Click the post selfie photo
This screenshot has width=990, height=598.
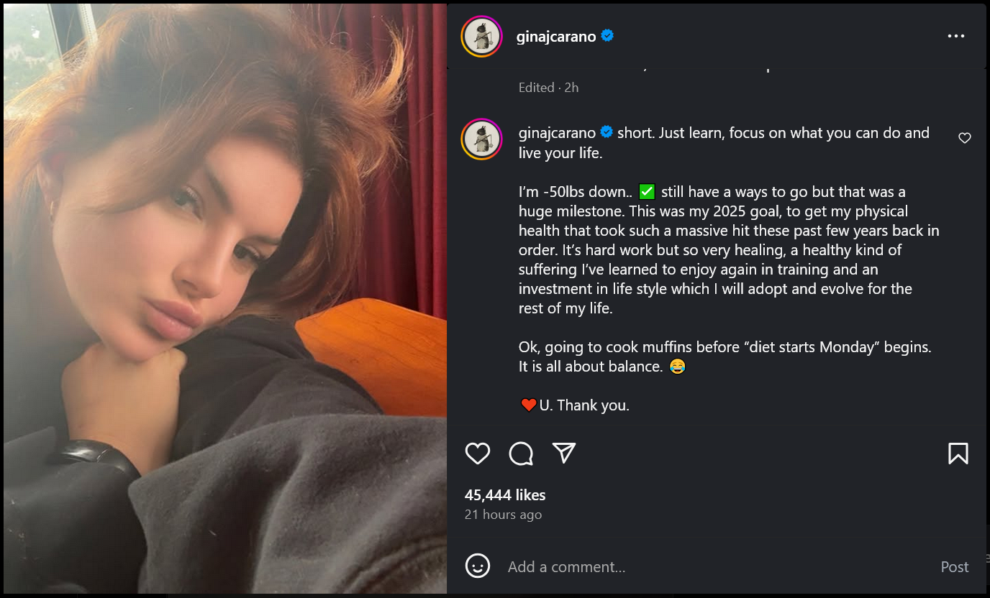[x=225, y=299]
